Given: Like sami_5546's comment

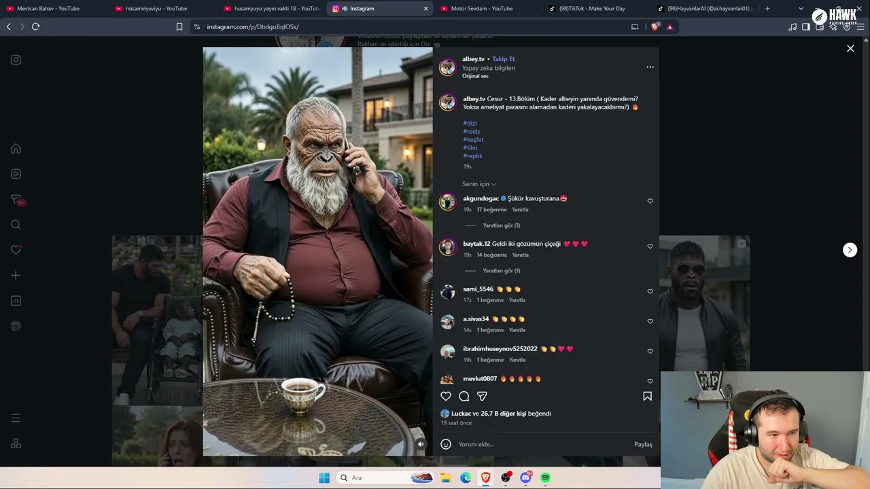Looking at the screenshot, I should click(650, 291).
